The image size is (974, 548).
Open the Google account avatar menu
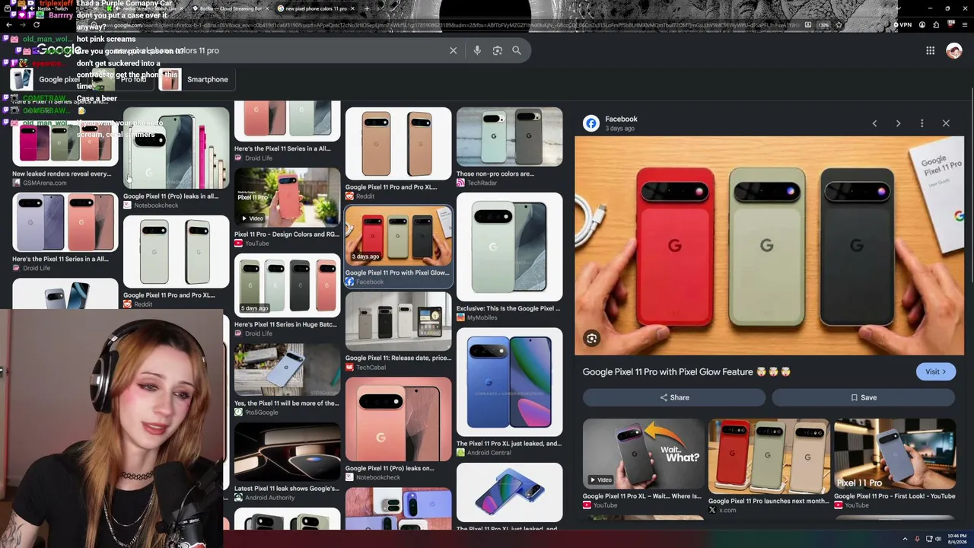coord(953,50)
